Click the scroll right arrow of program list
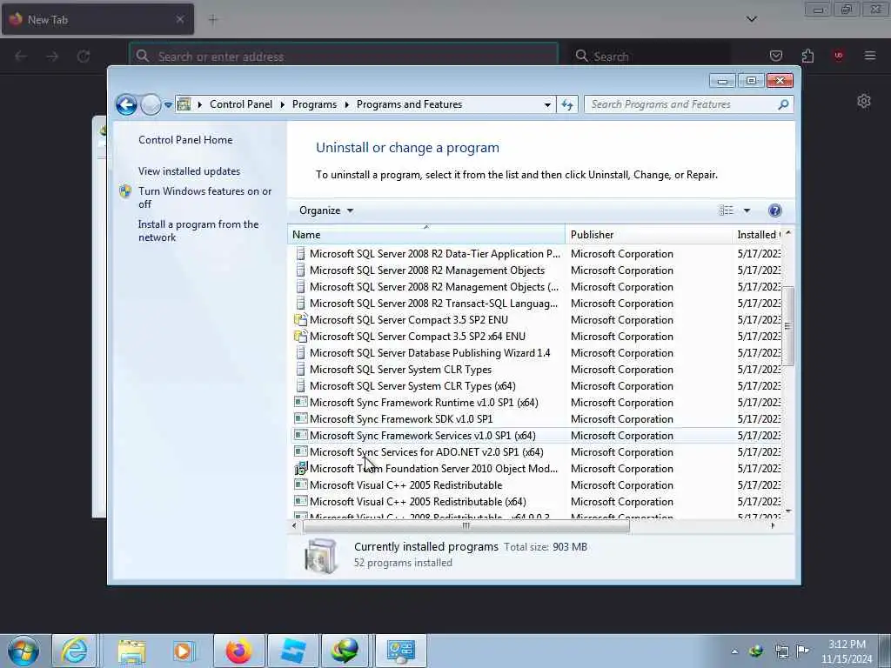This screenshot has width=891, height=668. pos(773,526)
